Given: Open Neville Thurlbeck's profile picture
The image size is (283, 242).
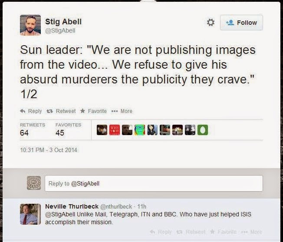Looking at the screenshot, I should (30, 214).
